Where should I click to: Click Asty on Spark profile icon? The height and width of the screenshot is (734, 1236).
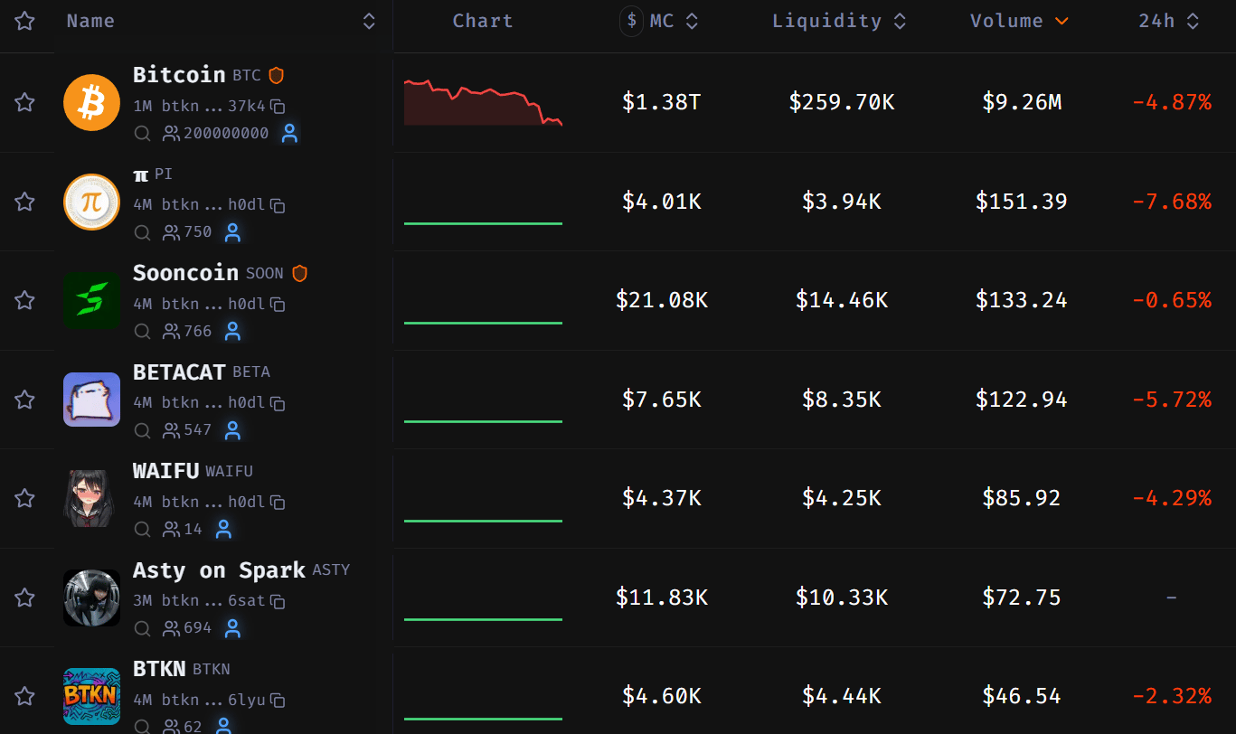click(232, 628)
